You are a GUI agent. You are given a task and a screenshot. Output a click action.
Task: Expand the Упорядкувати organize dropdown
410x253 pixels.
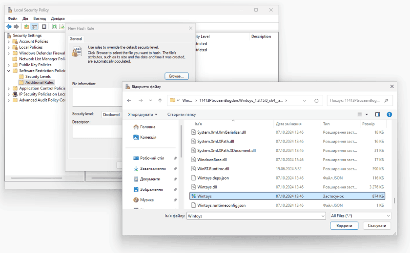point(143,114)
